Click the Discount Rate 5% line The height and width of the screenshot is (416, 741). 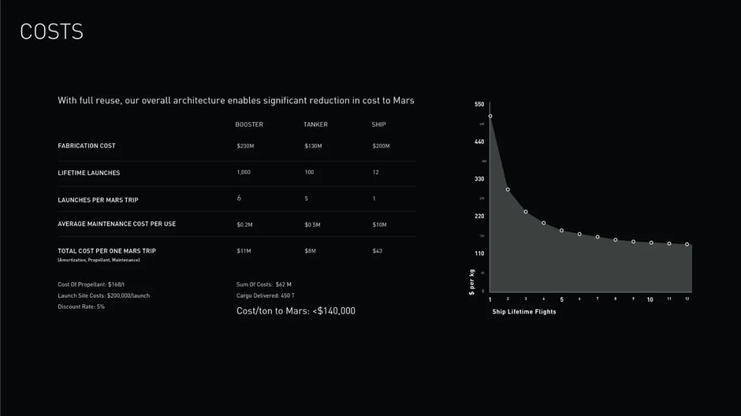pyautogui.click(x=81, y=307)
